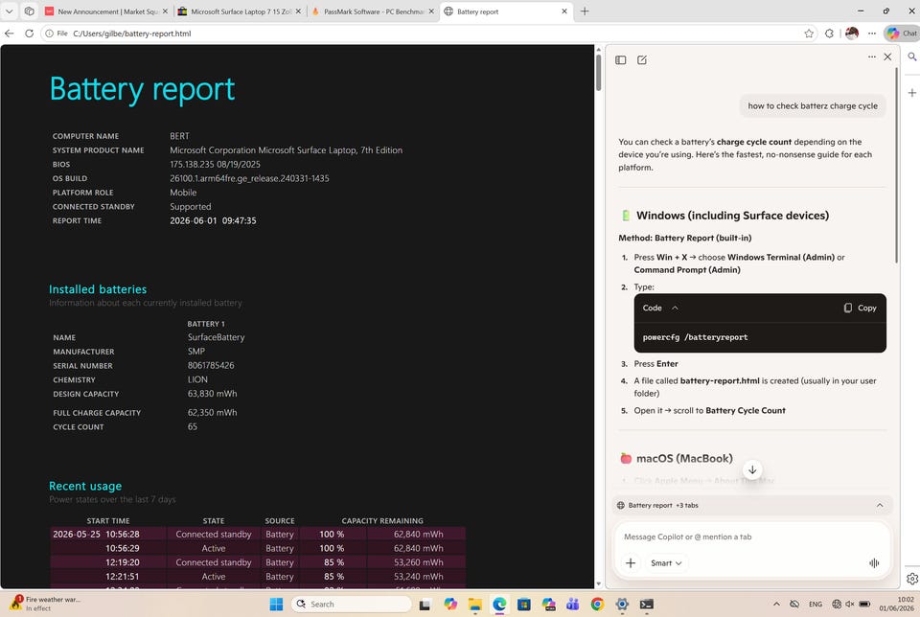Select the cycle count value 65
Viewport: 920px width, 617px height.
click(193, 426)
